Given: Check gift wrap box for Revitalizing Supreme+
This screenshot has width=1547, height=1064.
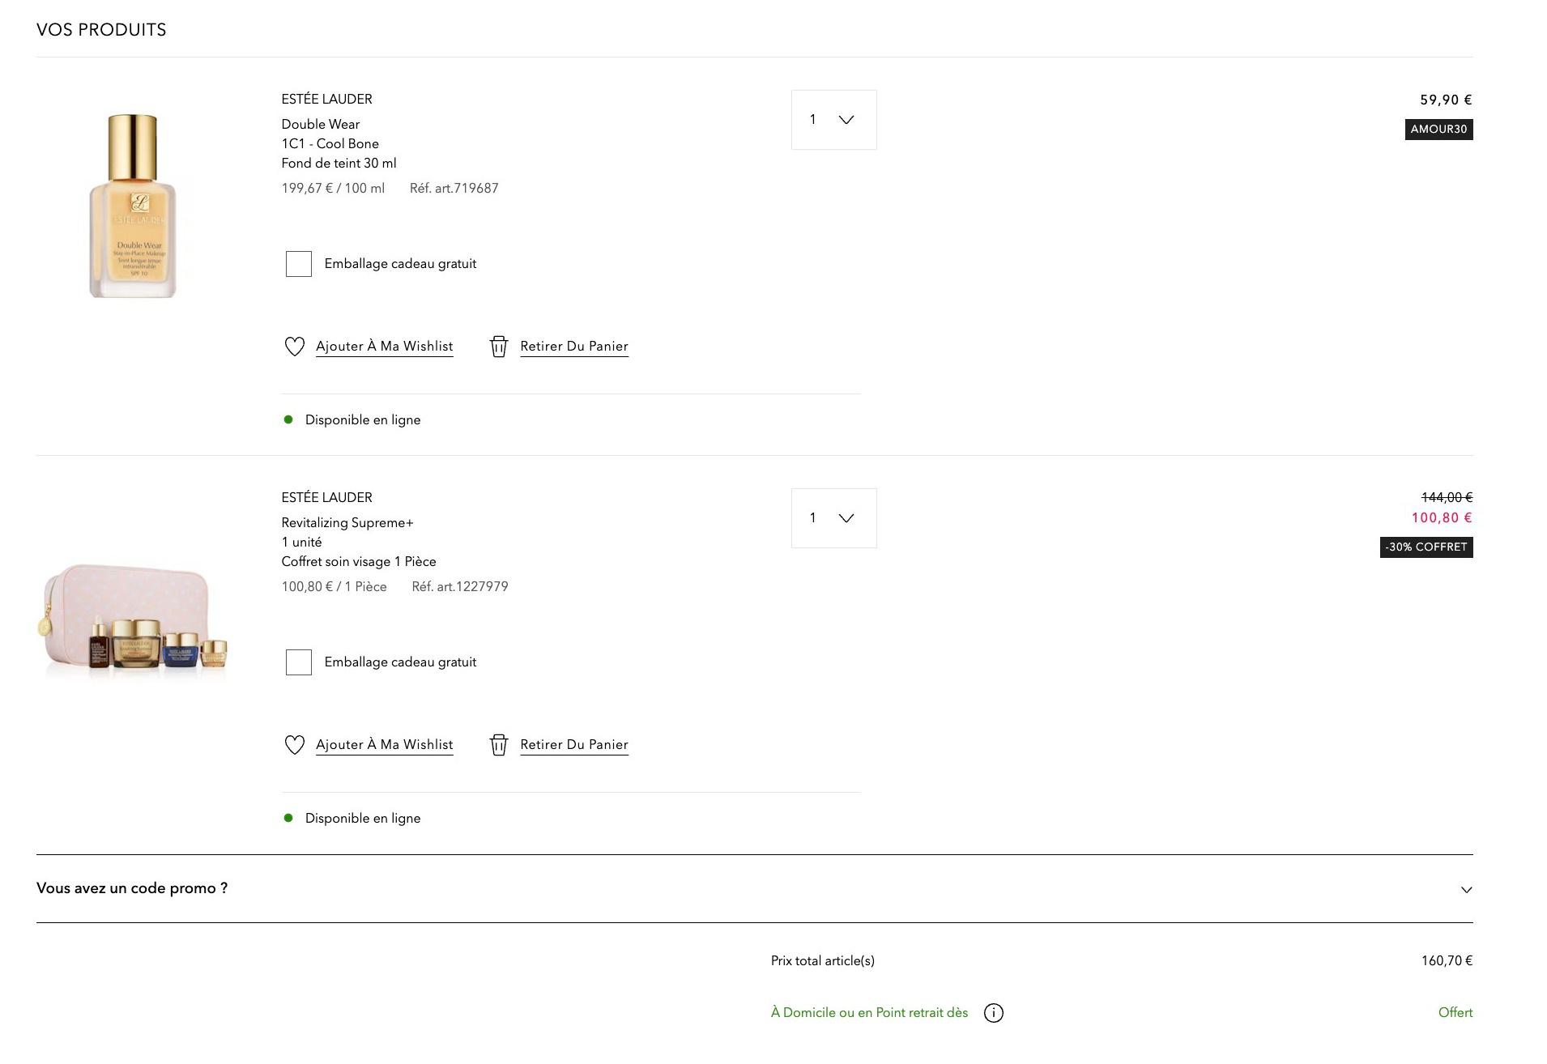Looking at the screenshot, I should [299, 662].
